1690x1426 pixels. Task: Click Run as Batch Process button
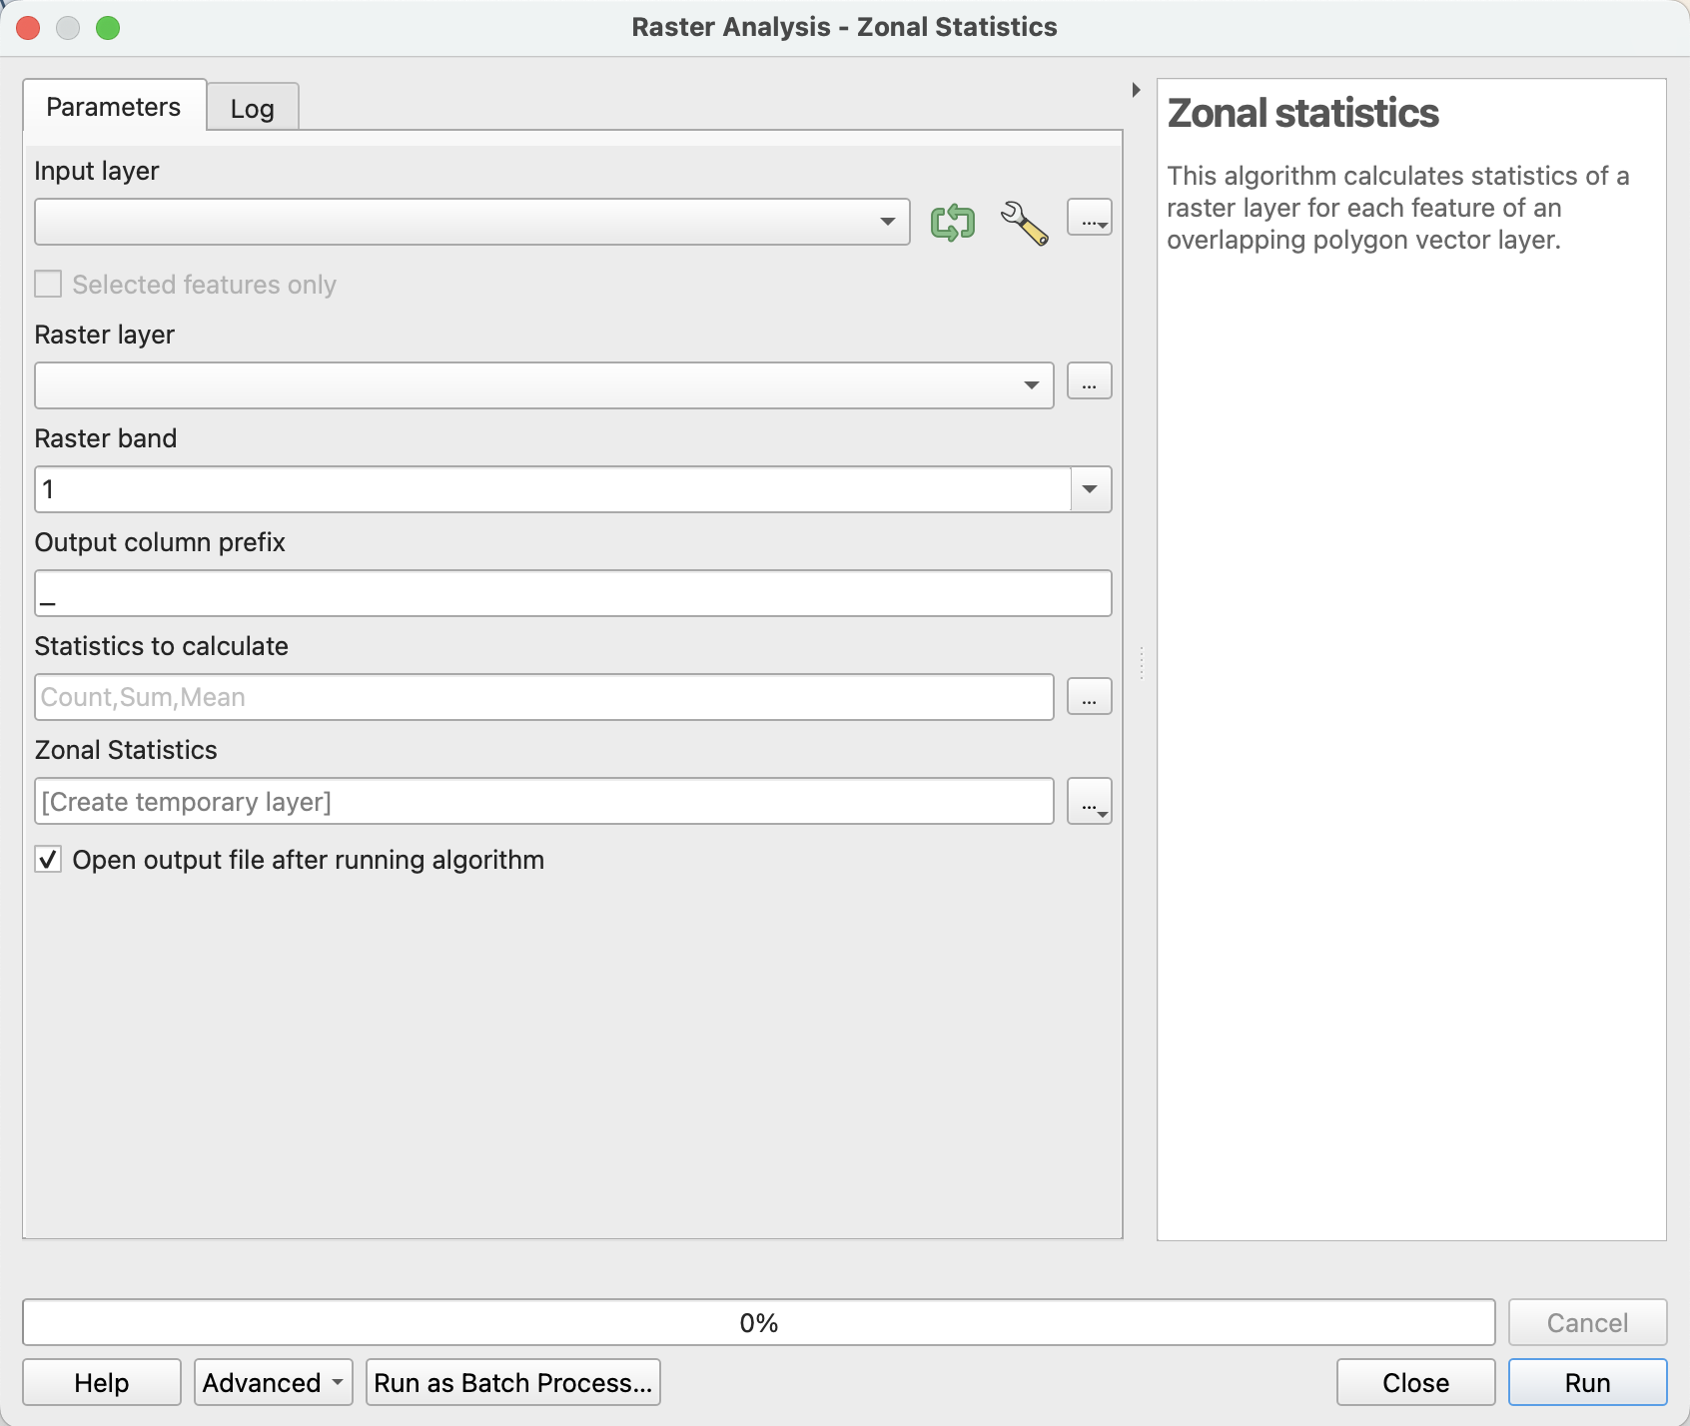coord(513,1382)
